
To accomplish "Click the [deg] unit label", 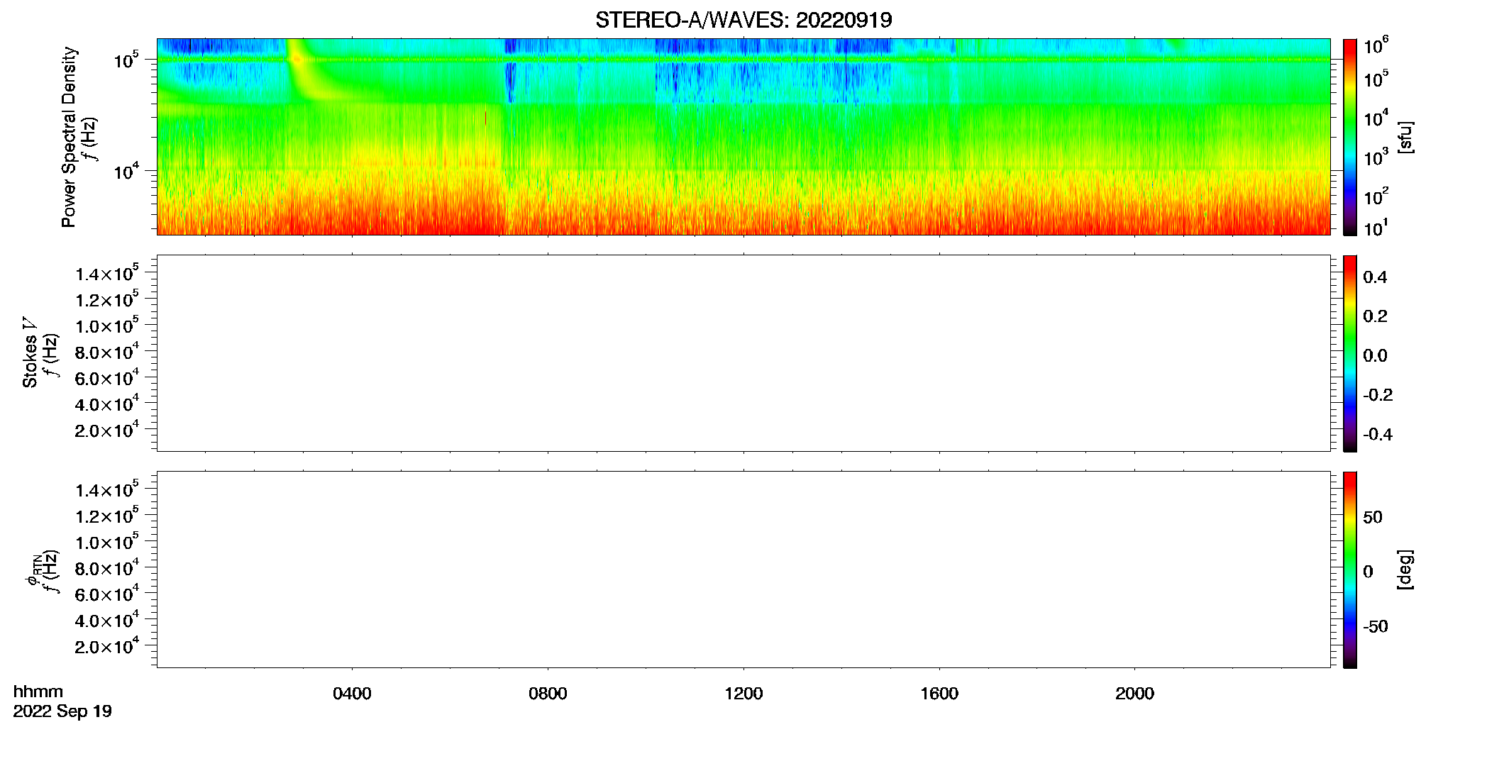I will tap(1405, 570).
